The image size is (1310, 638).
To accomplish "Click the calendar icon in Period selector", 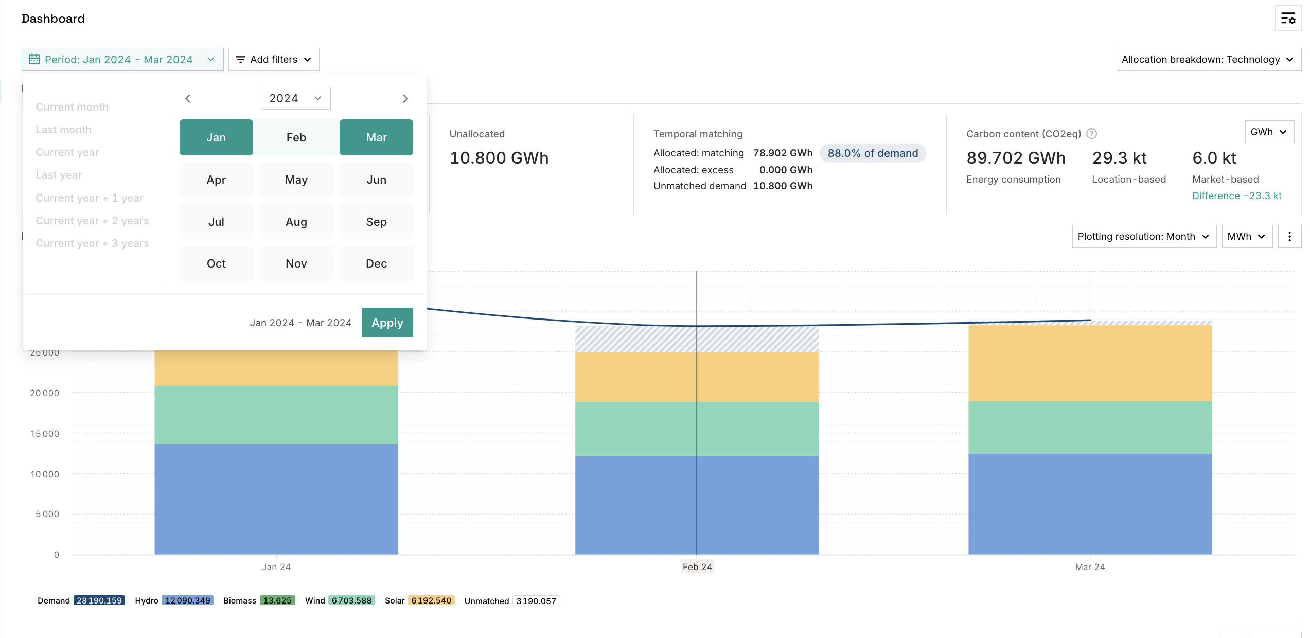I will [34, 59].
